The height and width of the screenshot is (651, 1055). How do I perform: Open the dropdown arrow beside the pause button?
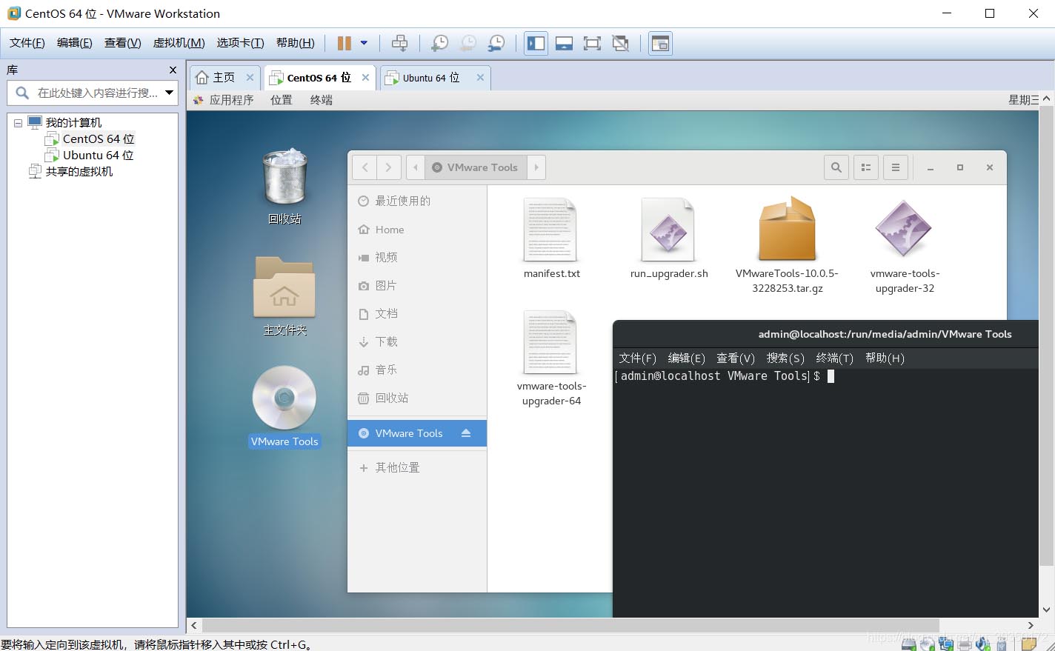(x=364, y=43)
